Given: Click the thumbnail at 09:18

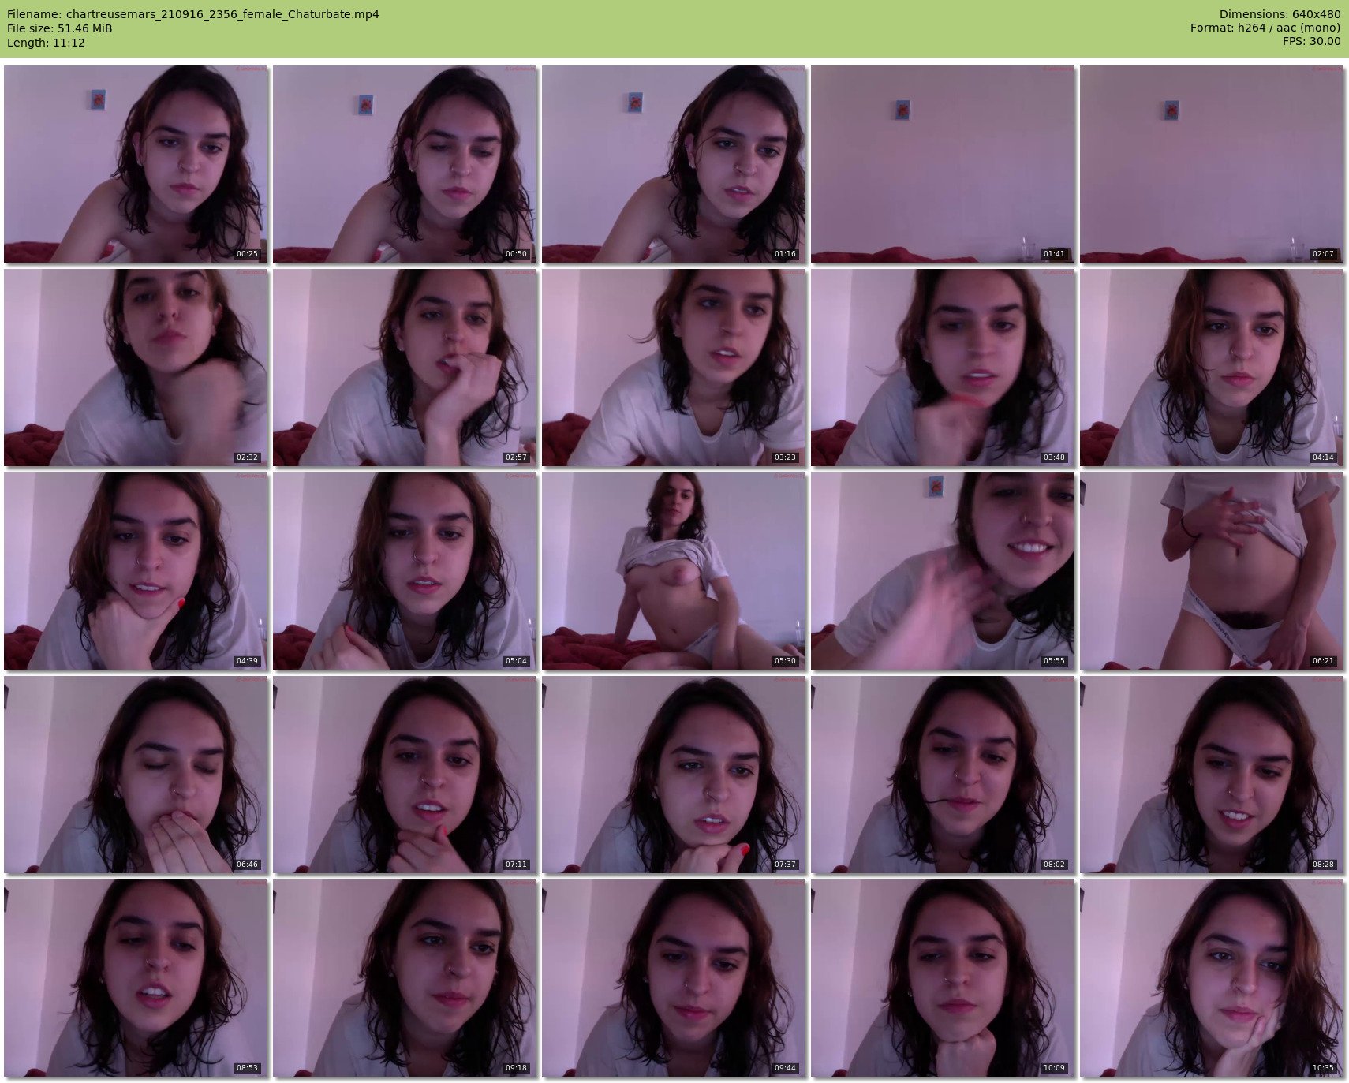Looking at the screenshot, I should (x=405, y=978).
